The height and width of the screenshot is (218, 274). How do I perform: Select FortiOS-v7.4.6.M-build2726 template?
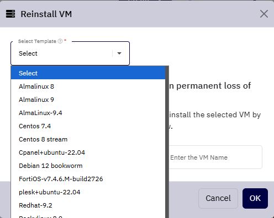coord(88,179)
